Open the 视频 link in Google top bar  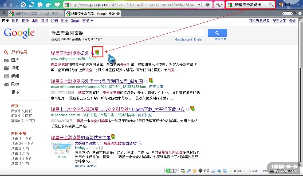tap(25, 21)
